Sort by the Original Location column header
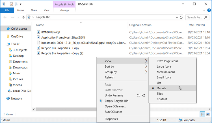Image resolution: width=212 pixels, height=123 pixels. coord(140,25)
